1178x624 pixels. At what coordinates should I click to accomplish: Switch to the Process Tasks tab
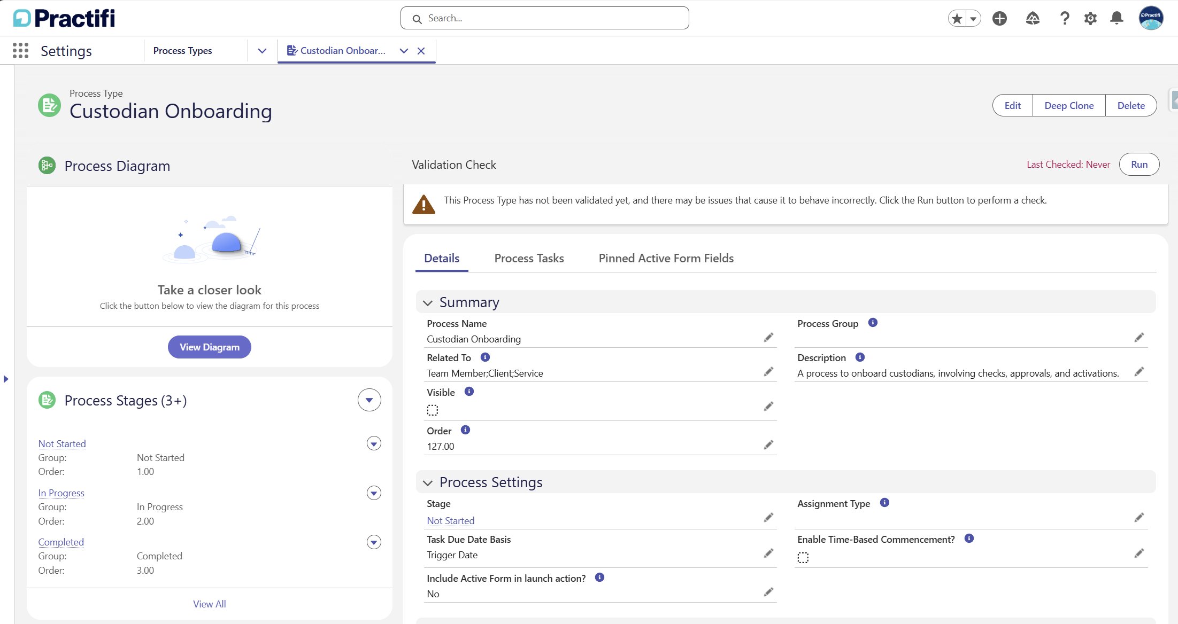pyautogui.click(x=529, y=259)
